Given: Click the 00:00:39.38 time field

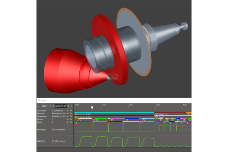Looking at the screenshot, I should [x=61, y=106].
